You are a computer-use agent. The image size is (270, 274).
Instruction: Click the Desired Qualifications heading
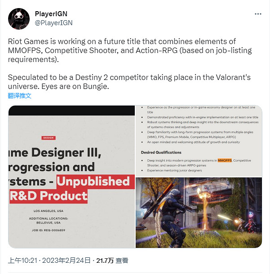point(161,152)
